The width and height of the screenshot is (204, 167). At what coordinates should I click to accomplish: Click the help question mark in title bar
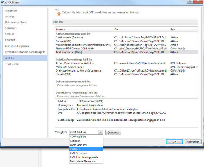click(x=190, y=1)
